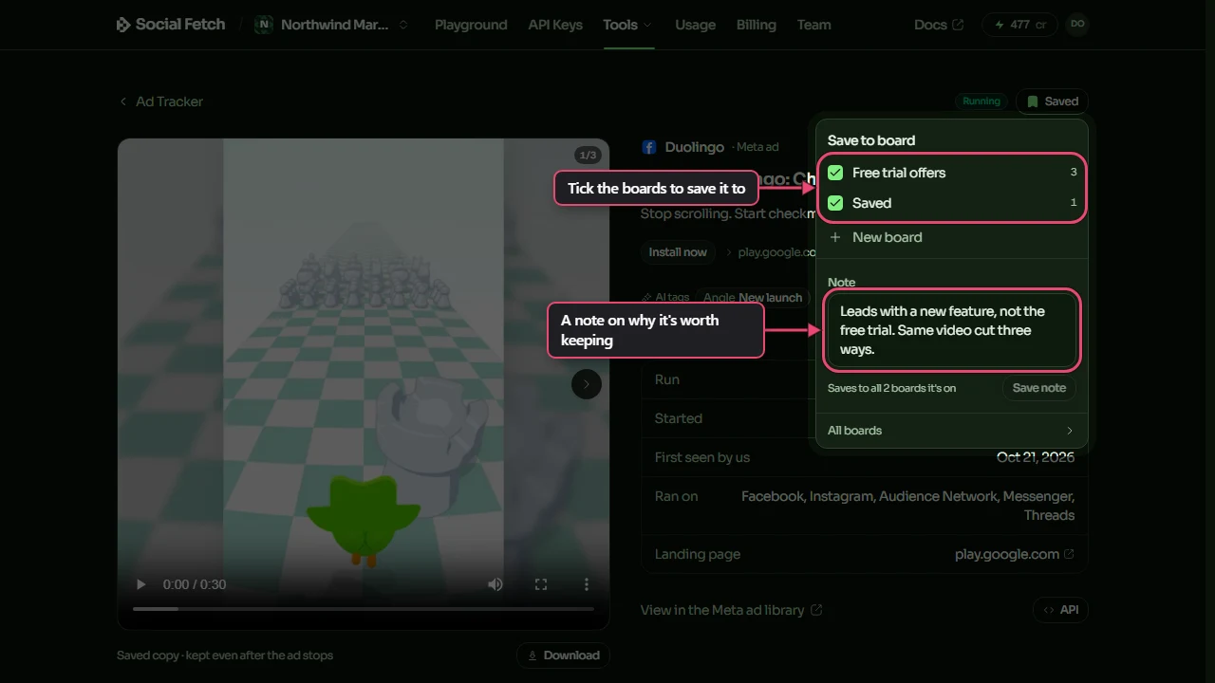Mute the video with the speaker icon
Viewport: 1215px width, 683px height.
[495, 584]
